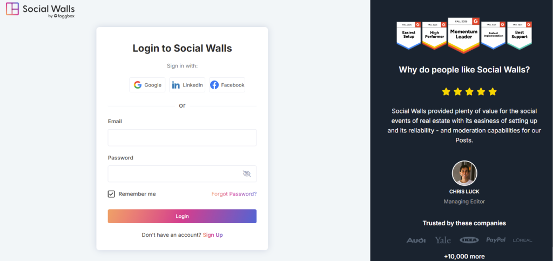Toggle password visibility eye icon

click(247, 173)
